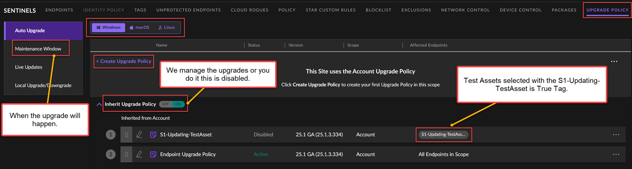Open the Device Control tab

[x=520, y=10]
